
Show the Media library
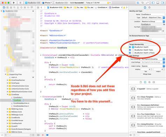(154, 82)
